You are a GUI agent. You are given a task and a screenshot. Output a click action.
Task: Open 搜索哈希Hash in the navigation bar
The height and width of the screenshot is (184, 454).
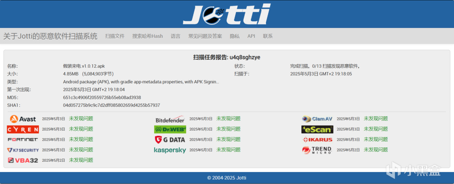coord(148,36)
